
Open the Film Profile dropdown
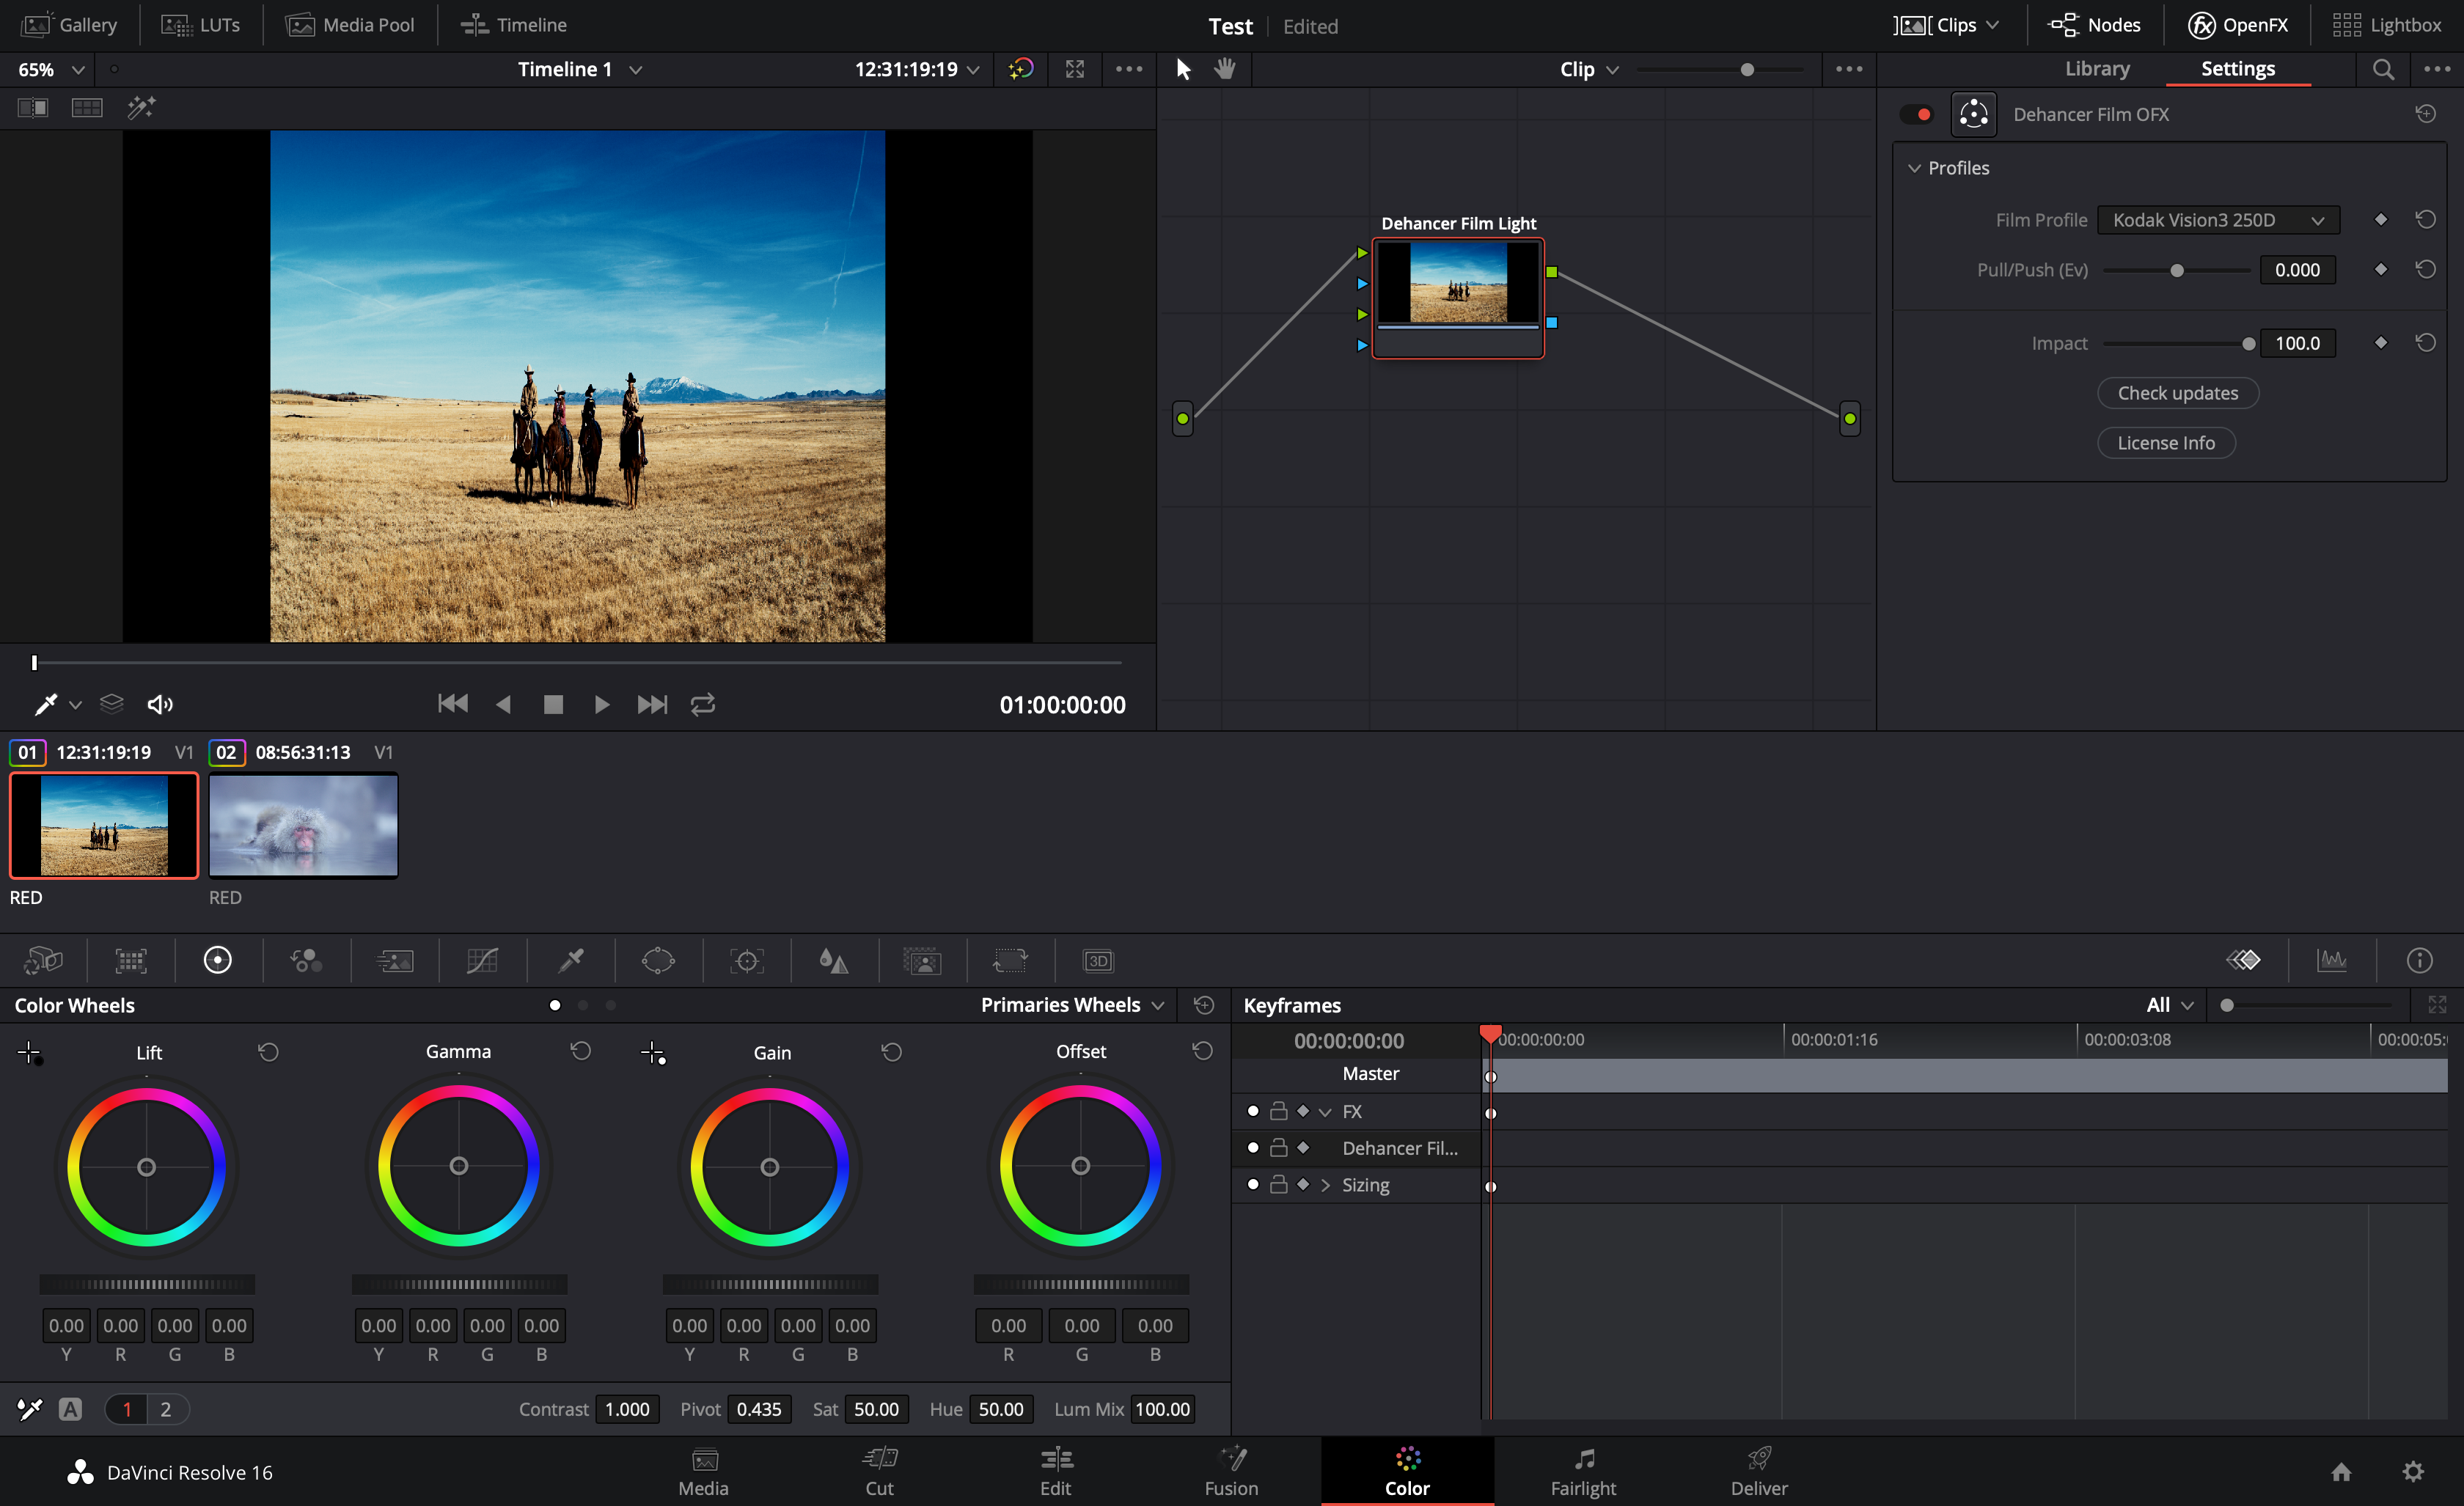[x=2218, y=220]
